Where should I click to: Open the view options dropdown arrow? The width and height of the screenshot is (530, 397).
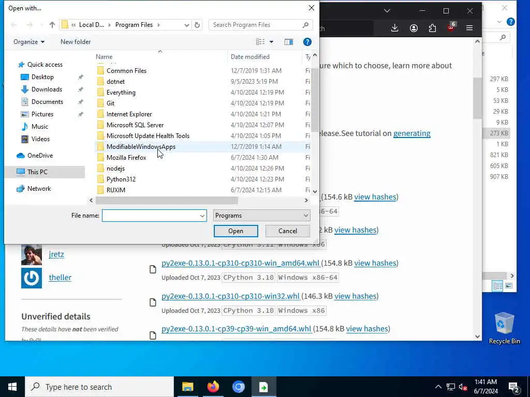click(271, 42)
